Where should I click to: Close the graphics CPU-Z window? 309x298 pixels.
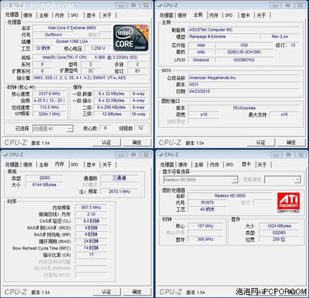coord(301,155)
